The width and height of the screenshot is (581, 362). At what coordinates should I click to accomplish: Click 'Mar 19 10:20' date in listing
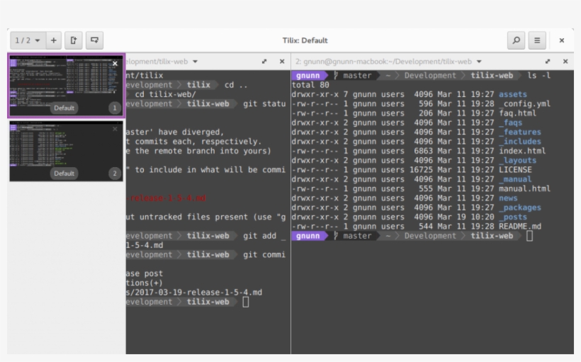[466, 217]
